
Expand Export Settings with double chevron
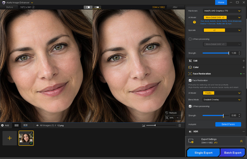pos(241,141)
